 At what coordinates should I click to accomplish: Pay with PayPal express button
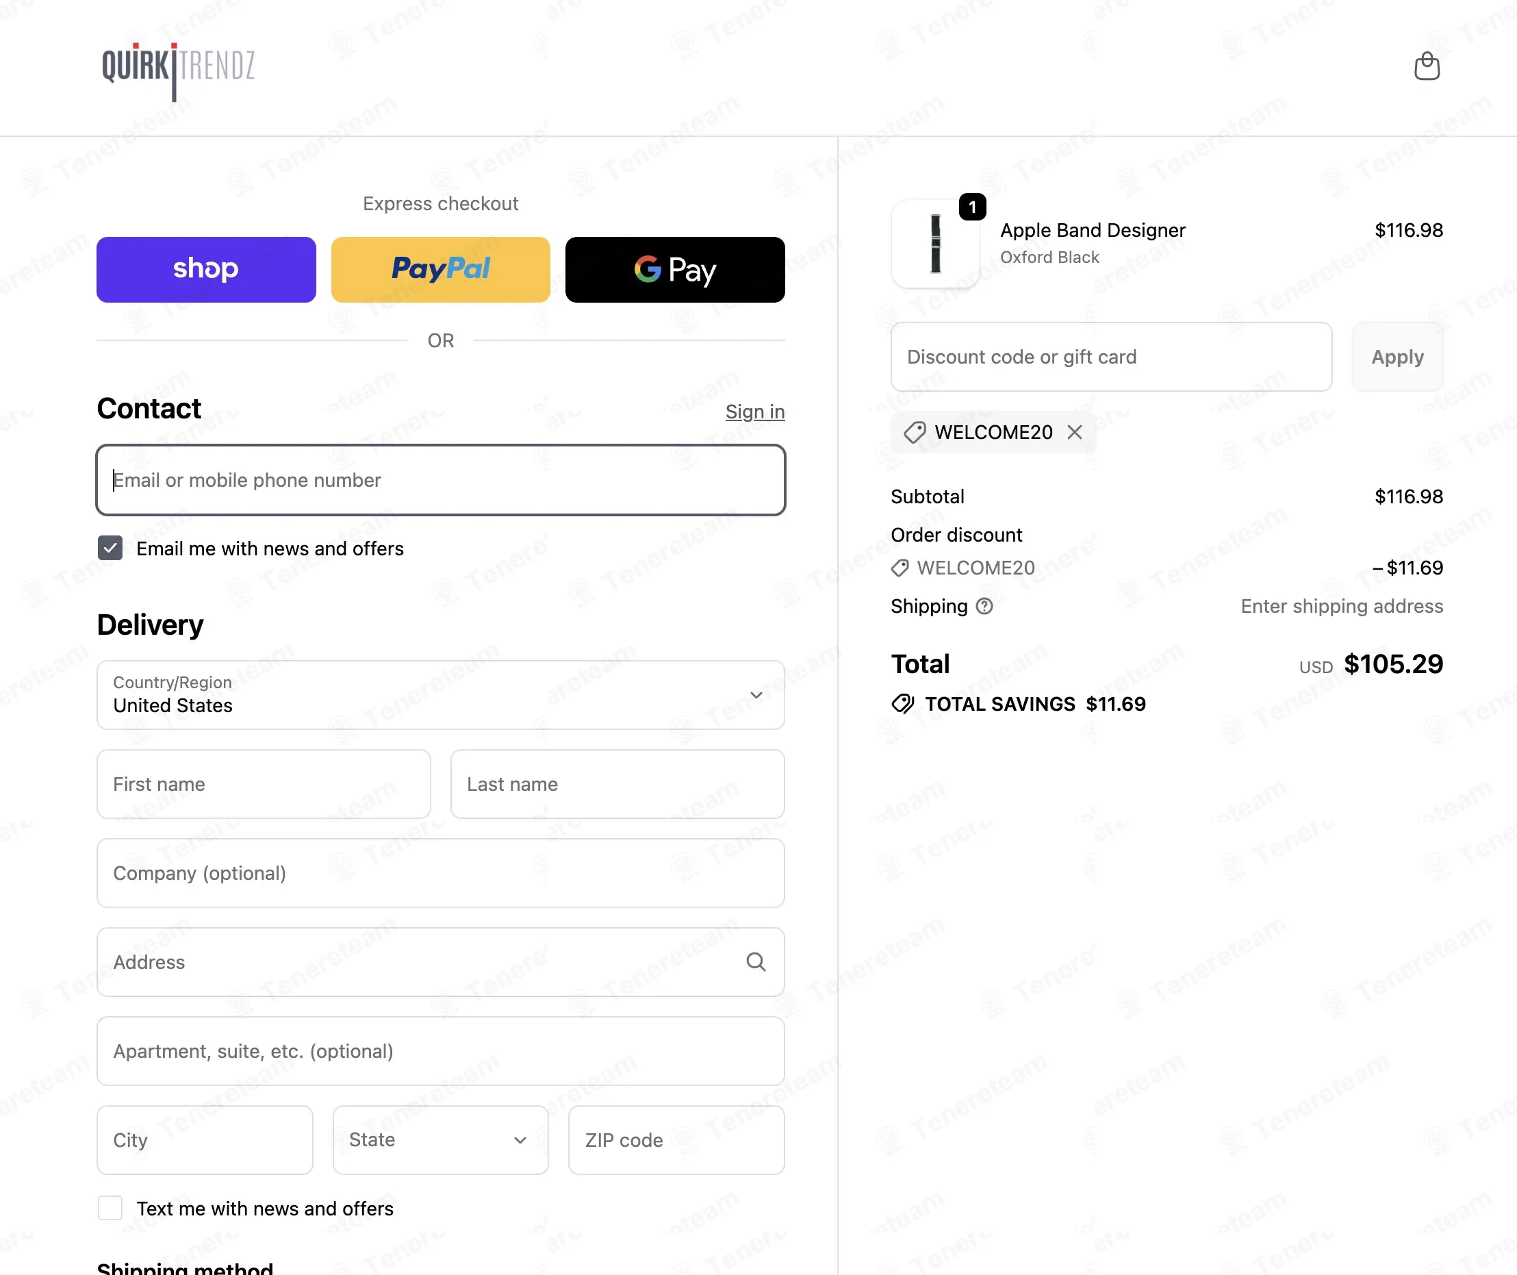(440, 270)
